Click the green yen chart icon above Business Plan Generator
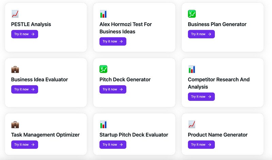The height and width of the screenshot is (160, 272). 192,14
